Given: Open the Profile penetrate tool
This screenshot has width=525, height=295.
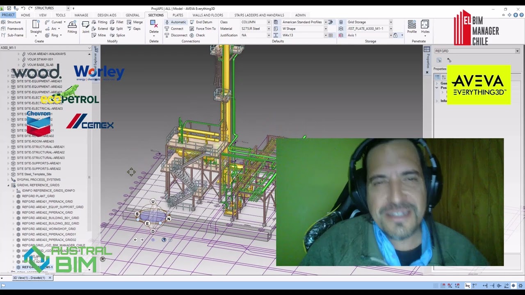Looking at the screenshot, I should point(412,27).
